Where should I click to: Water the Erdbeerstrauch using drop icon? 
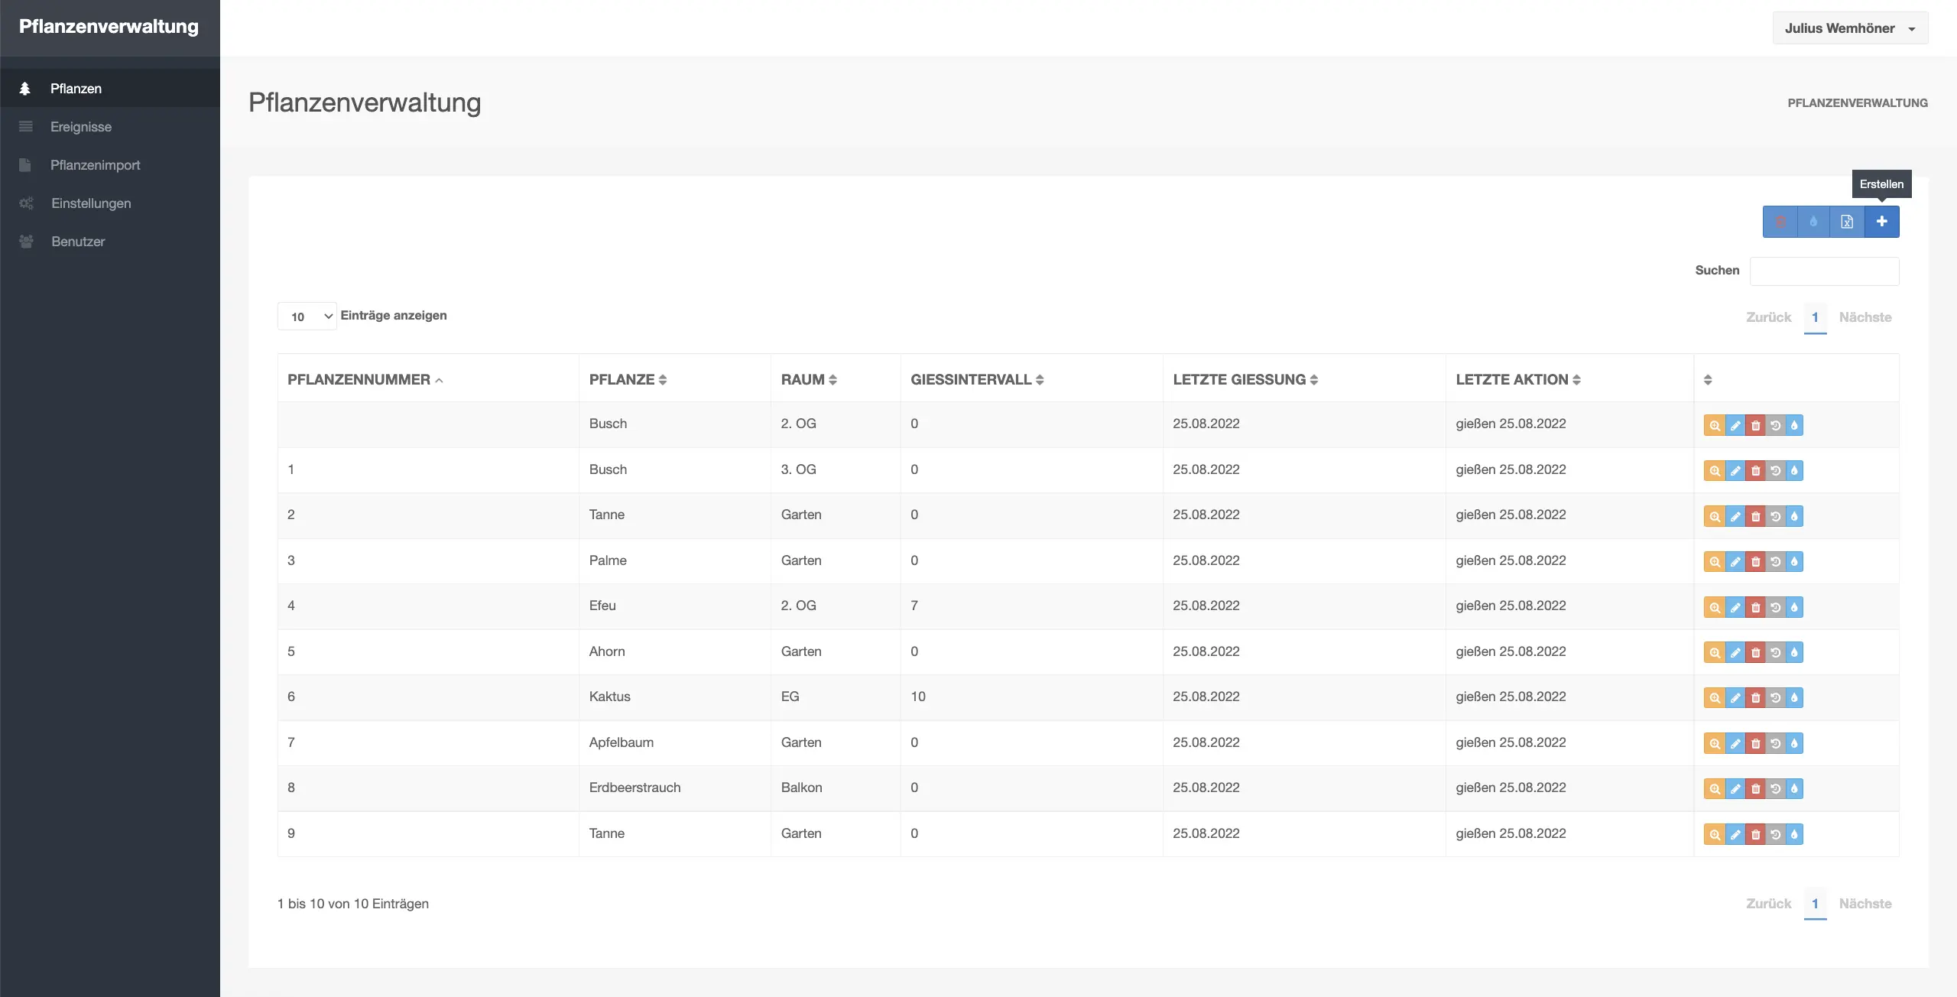[1794, 788]
